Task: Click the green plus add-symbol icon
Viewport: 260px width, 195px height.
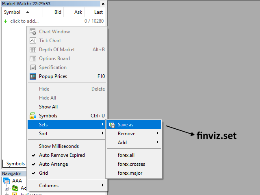Action: click(x=6, y=21)
